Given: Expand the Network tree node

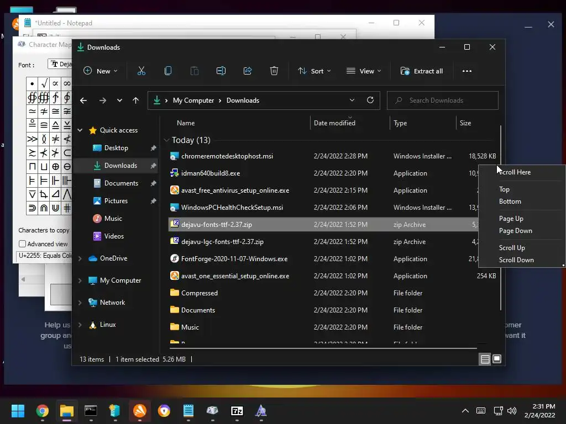Looking at the screenshot, I should pyautogui.click(x=80, y=303).
